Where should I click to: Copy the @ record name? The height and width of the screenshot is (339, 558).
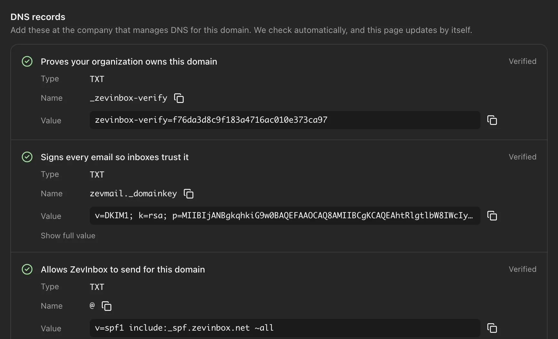[x=107, y=306]
